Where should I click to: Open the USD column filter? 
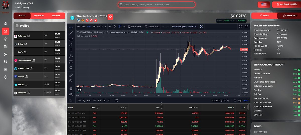(x=126, y=108)
